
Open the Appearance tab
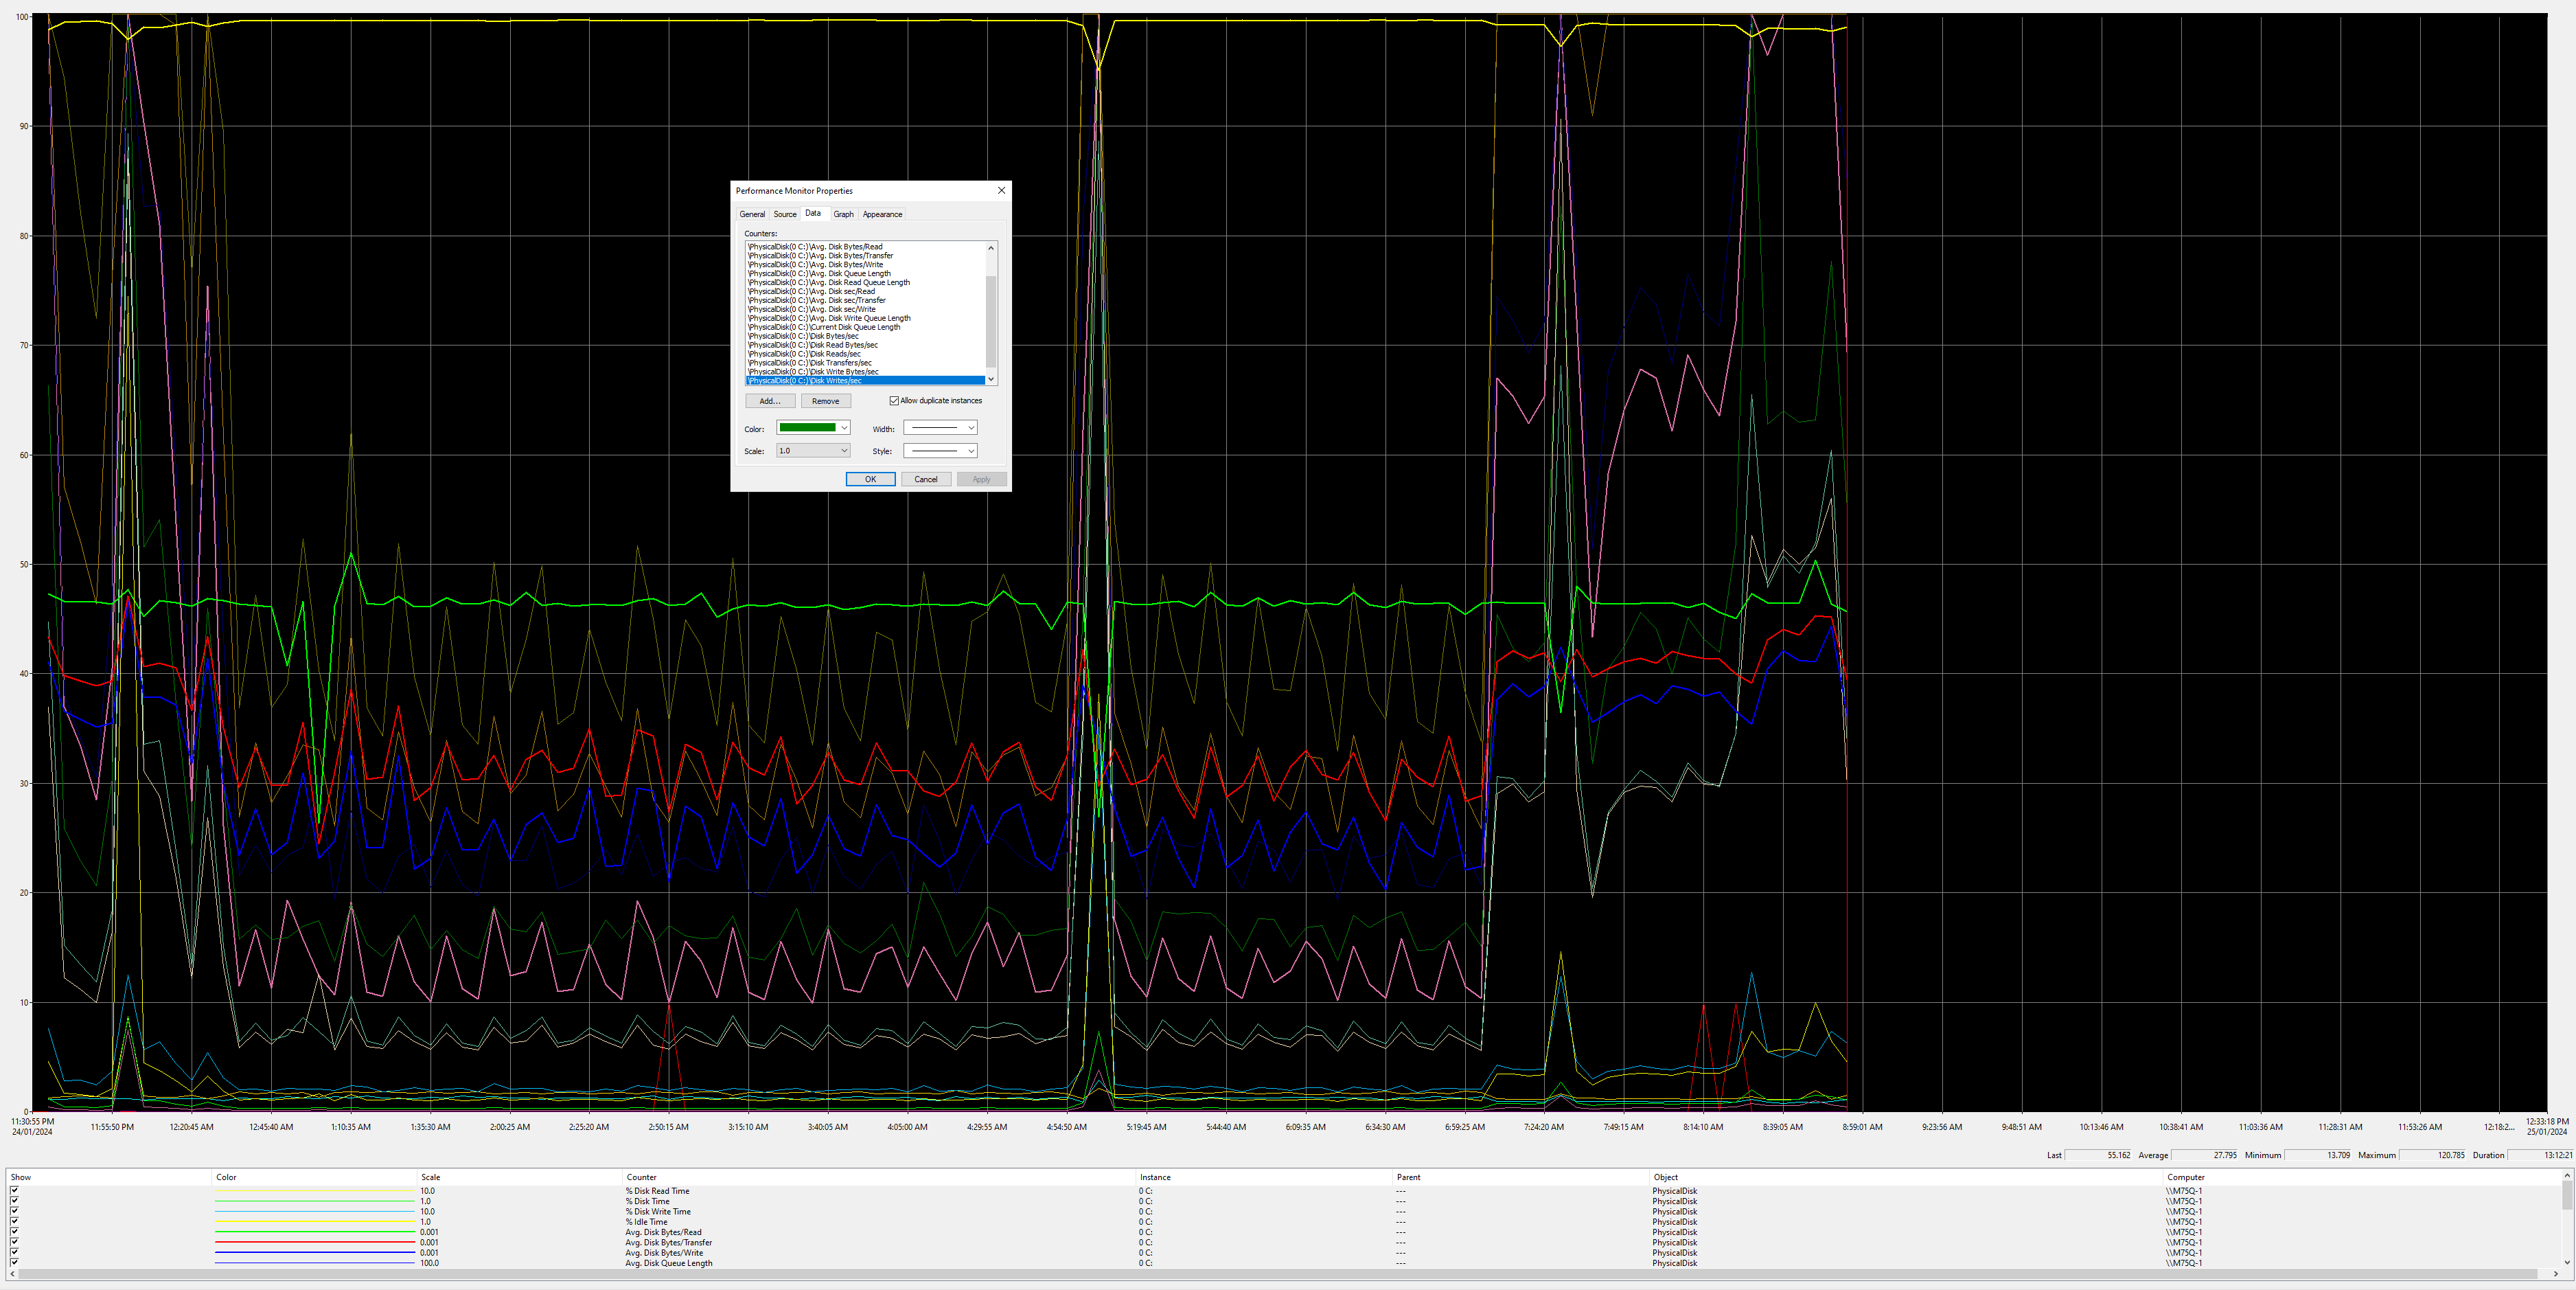pyautogui.click(x=882, y=214)
